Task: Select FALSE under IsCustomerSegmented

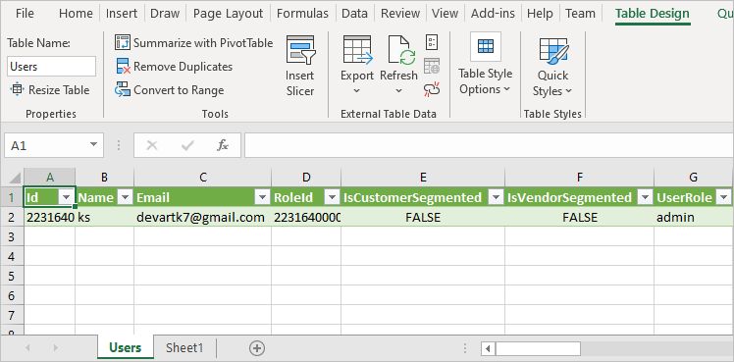Action: click(x=423, y=217)
